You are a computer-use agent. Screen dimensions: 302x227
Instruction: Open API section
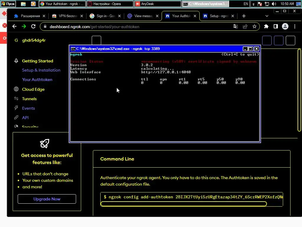[25, 118]
